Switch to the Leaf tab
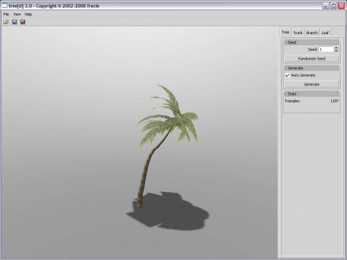The image size is (347, 260). [325, 33]
